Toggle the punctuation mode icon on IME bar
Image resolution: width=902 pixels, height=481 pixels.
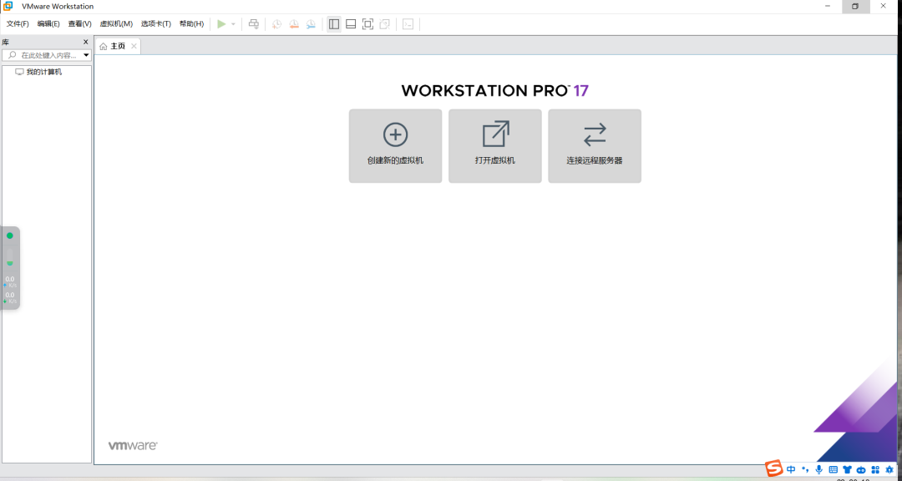[x=805, y=469]
